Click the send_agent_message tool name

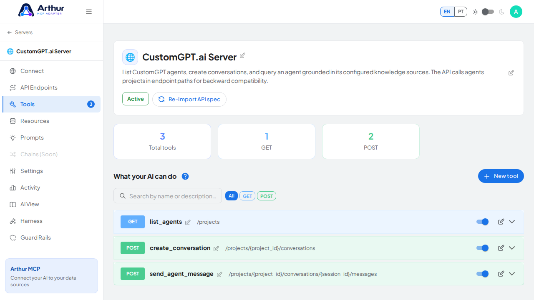tap(181, 274)
